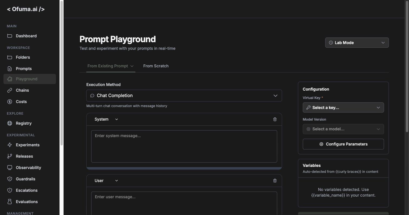
Task: Click the Variables panel title
Action: point(312,166)
